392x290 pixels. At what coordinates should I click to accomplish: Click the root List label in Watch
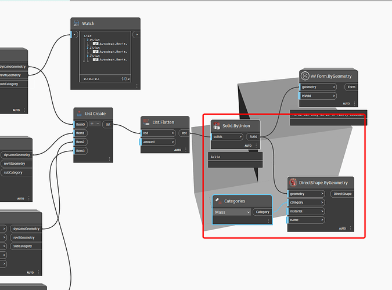(88, 36)
